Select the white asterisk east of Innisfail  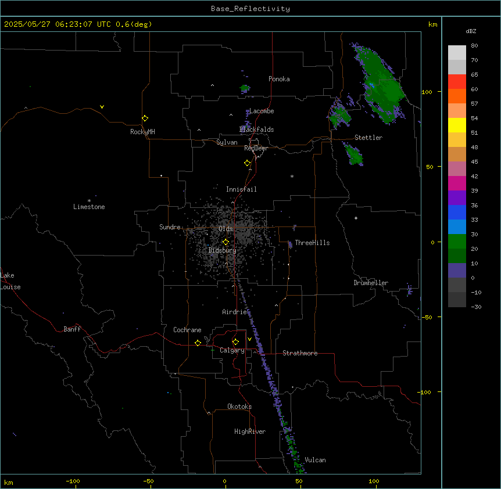[292, 176]
